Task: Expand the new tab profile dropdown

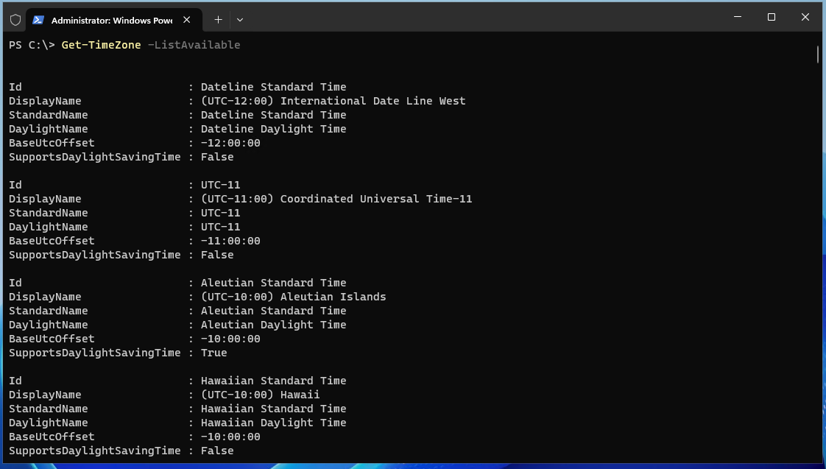Action: click(x=240, y=20)
